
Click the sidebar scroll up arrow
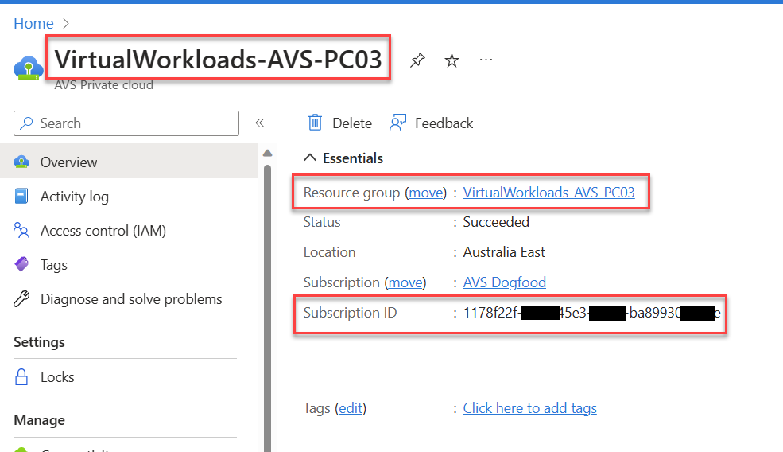point(268,153)
